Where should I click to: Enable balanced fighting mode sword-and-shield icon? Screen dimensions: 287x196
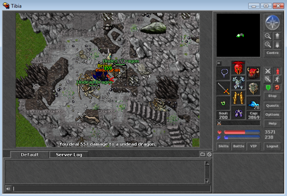coord(268,79)
